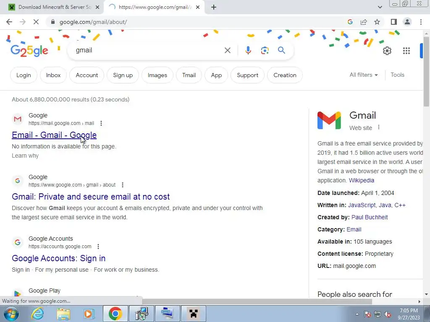The image size is (430, 322).
Task: Expand the All filters dropdown
Action: pyautogui.click(x=364, y=75)
